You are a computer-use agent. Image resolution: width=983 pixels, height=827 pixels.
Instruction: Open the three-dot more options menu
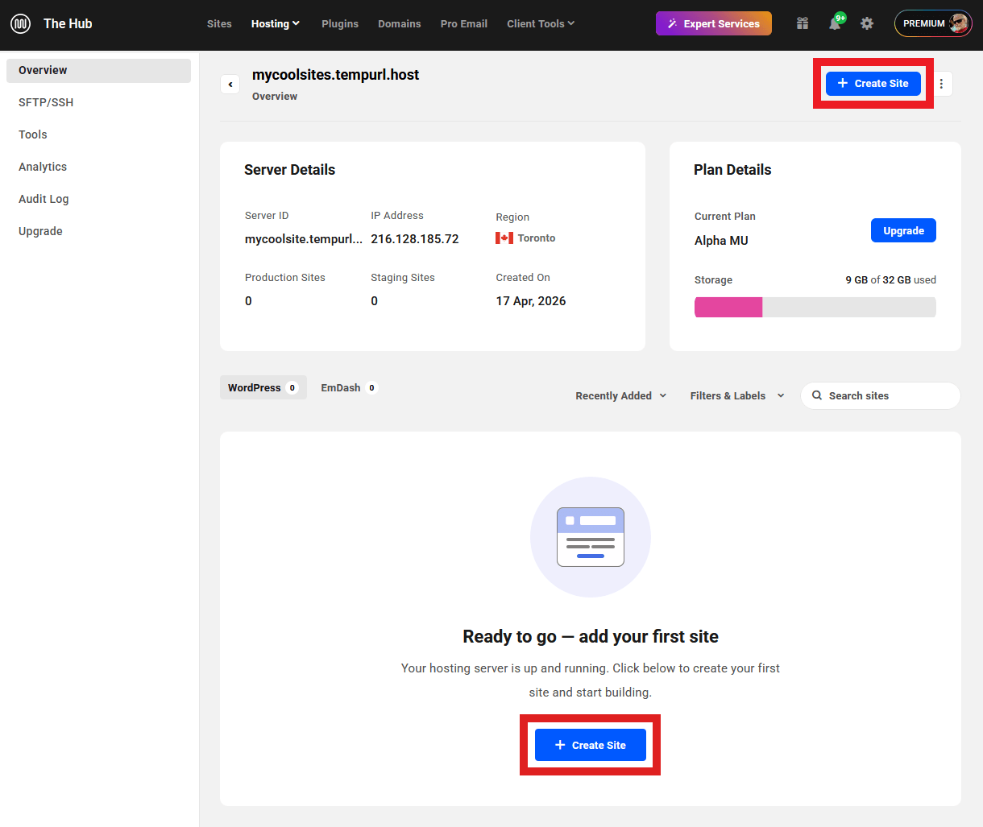click(941, 84)
